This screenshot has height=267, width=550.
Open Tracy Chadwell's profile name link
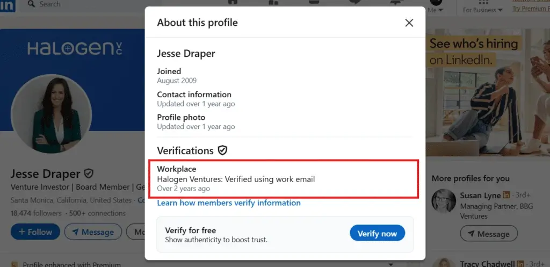click(487, 263)
